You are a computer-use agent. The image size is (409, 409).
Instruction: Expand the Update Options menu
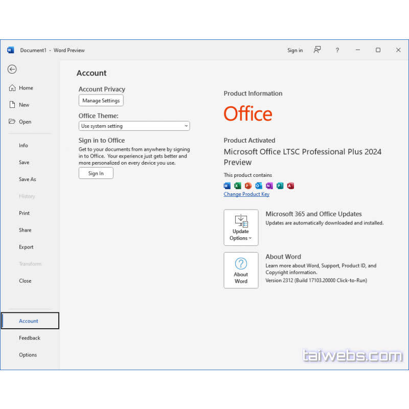241,238
